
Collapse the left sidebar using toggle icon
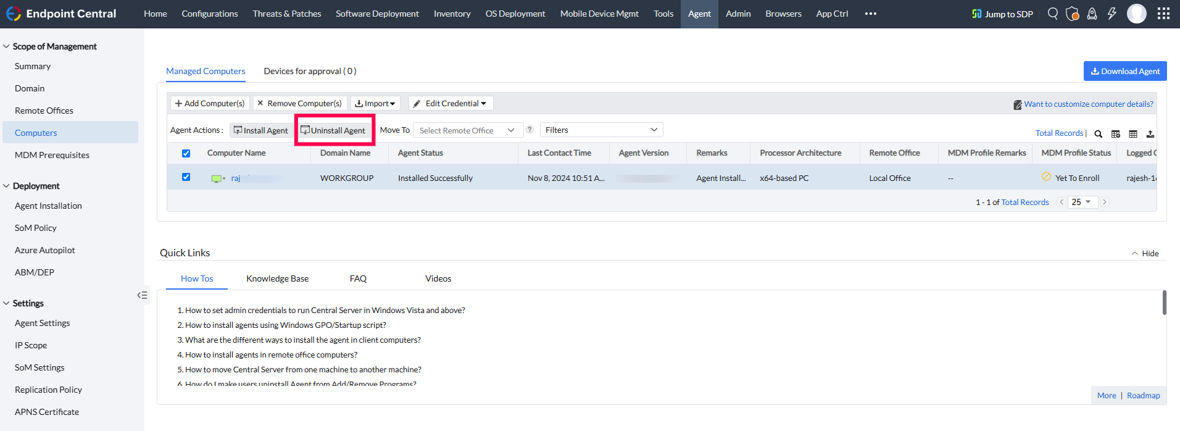click(x=142, y=295)
